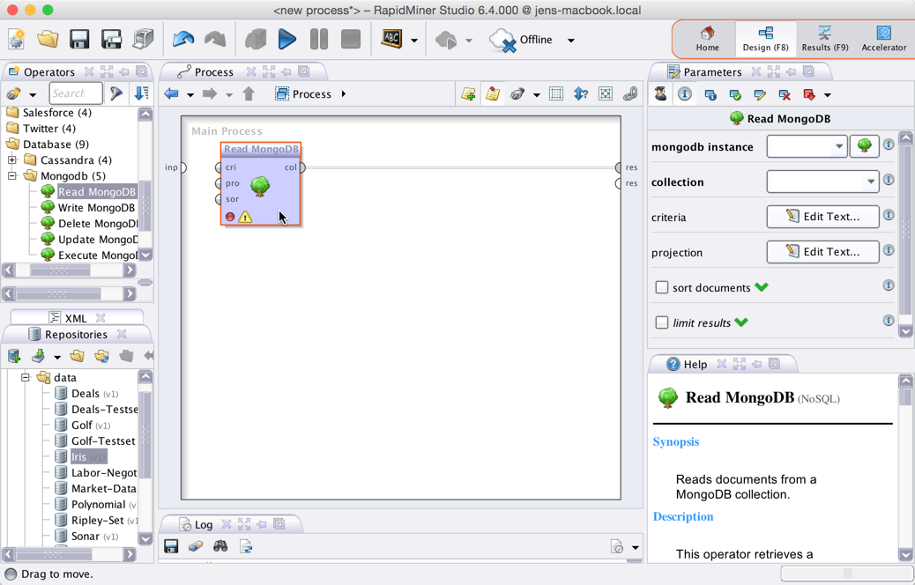Click the Operators search field
The height and width of the screenshot is (585, 915).
(x=75, y=93)
